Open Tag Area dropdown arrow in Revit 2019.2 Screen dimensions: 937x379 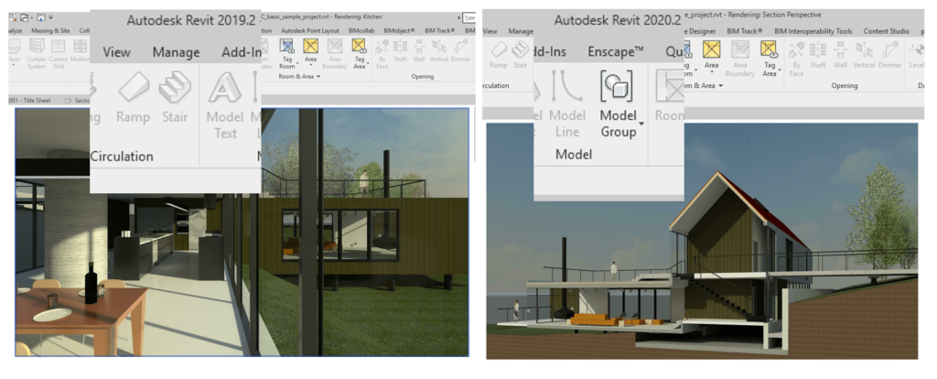coord(369,63)
